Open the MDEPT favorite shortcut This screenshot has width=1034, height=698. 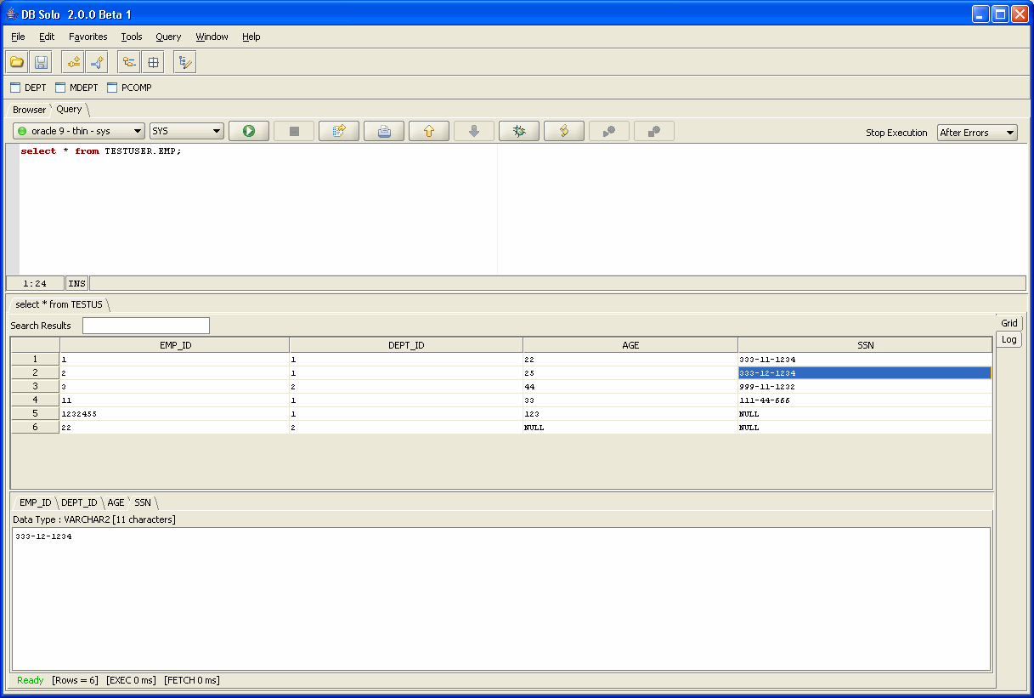coord(76,88)
